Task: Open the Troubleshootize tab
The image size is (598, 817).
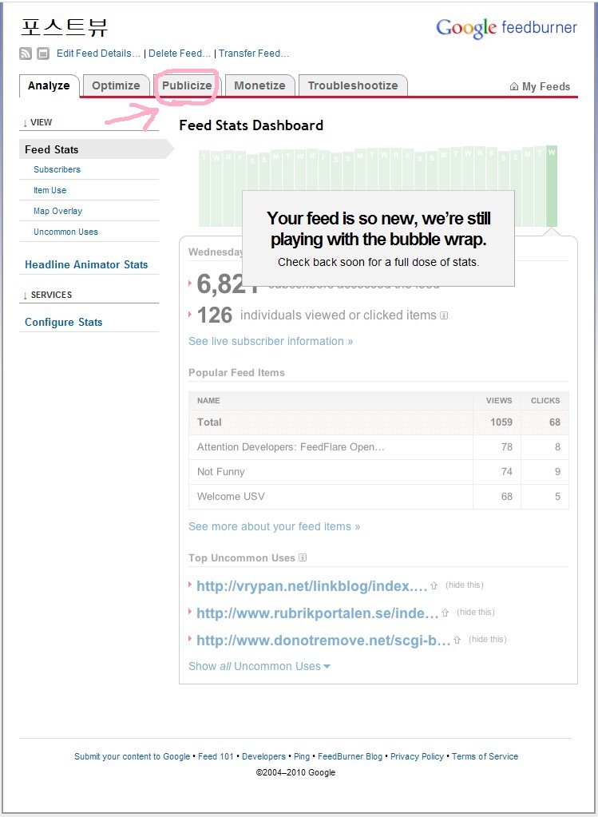Action: coord(353,85)
